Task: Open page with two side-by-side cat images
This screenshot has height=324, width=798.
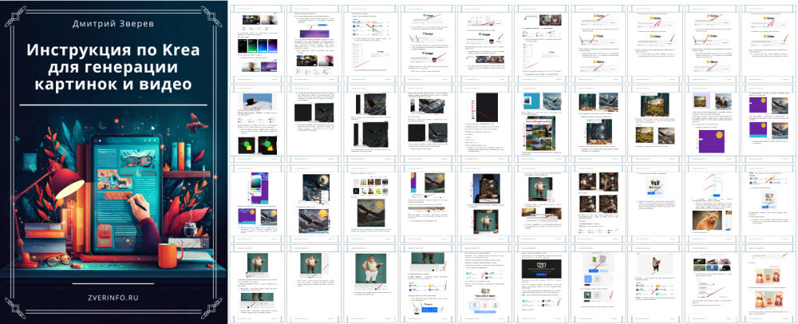Action: (768, 279)
